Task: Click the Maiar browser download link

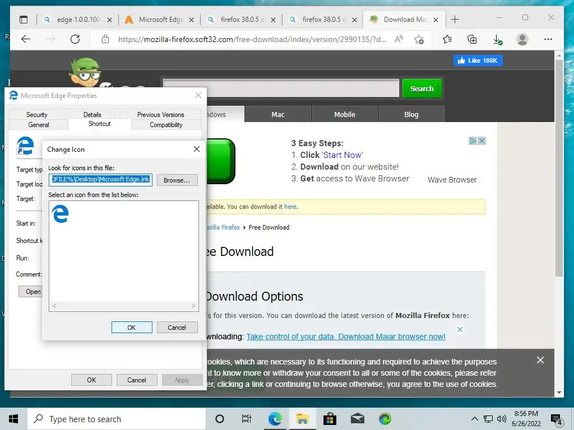Action: tap(345, 336)
